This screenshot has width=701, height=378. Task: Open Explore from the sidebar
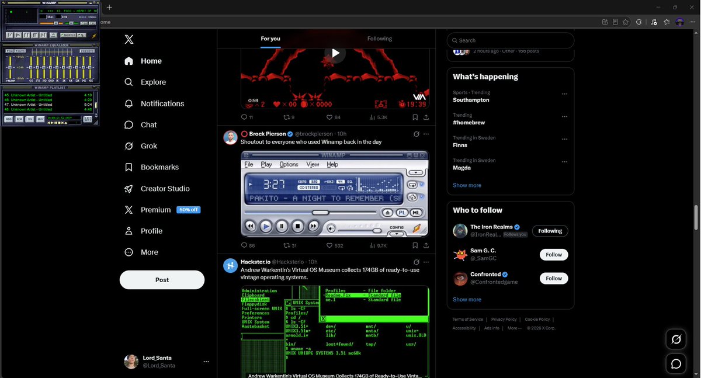[x=145, y=82]
